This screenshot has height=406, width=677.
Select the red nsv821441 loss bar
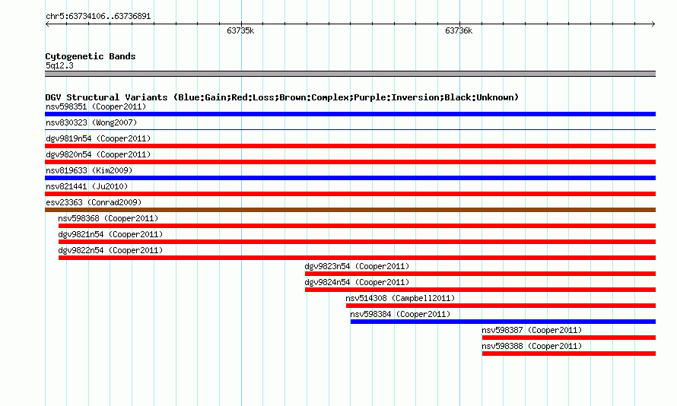(350, 194)
